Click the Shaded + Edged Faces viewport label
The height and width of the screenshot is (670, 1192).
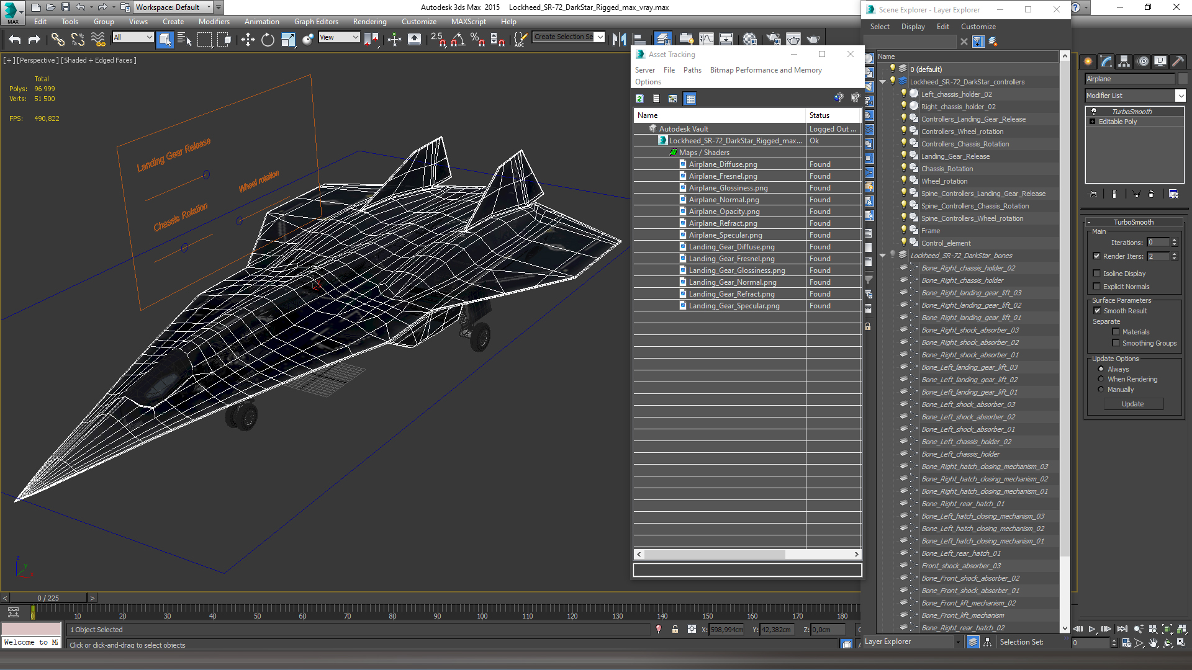click(x=98, y=60)
